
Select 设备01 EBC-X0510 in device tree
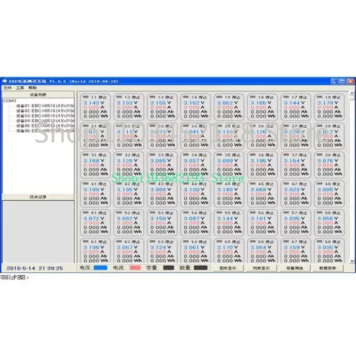tap(45, 106)
